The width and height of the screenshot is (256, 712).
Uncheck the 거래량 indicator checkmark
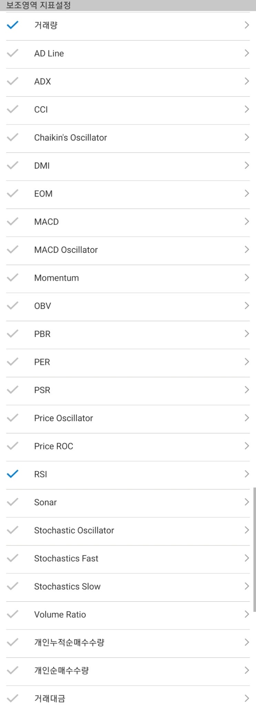point(12,25)
